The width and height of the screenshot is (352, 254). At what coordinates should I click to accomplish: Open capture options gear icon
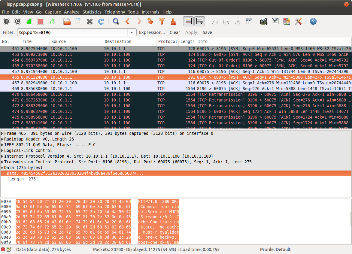point(18,21)
